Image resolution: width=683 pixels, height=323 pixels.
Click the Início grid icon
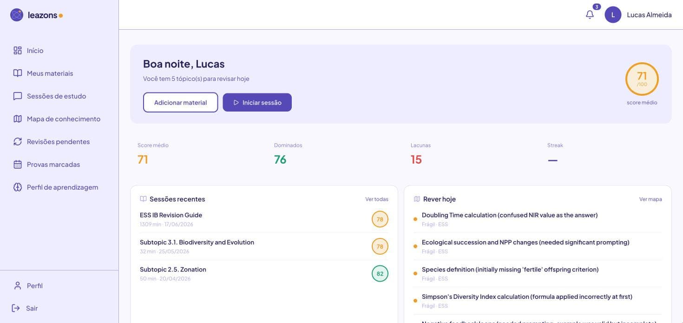(18, 50)
